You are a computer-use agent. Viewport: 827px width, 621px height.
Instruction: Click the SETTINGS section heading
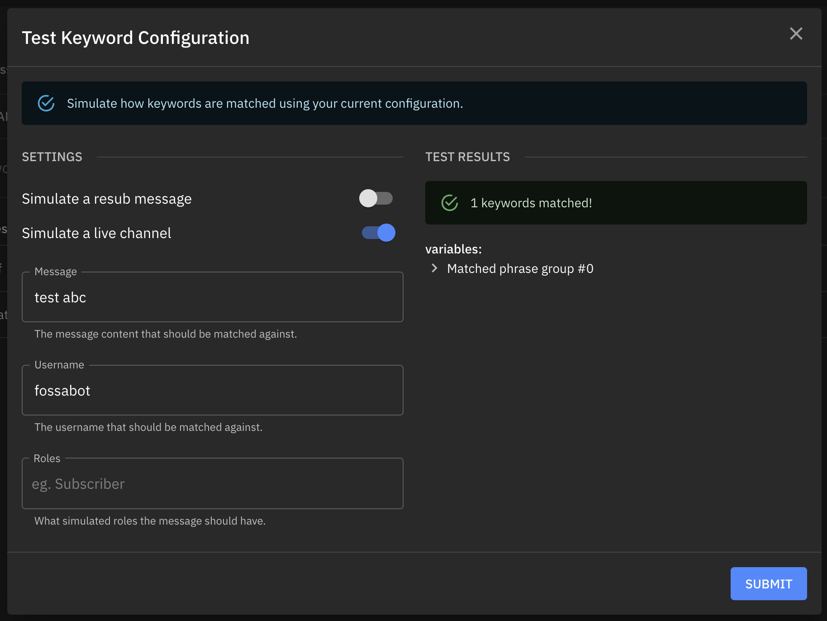52,157
